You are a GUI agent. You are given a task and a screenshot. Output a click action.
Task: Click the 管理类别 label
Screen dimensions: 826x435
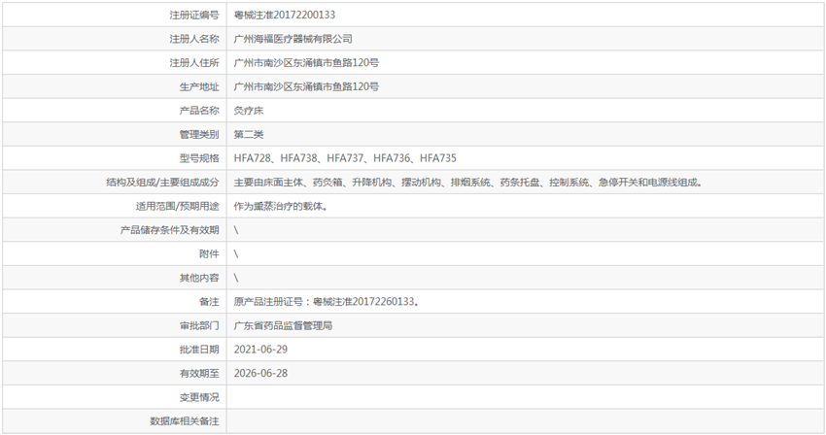(199, 134)
